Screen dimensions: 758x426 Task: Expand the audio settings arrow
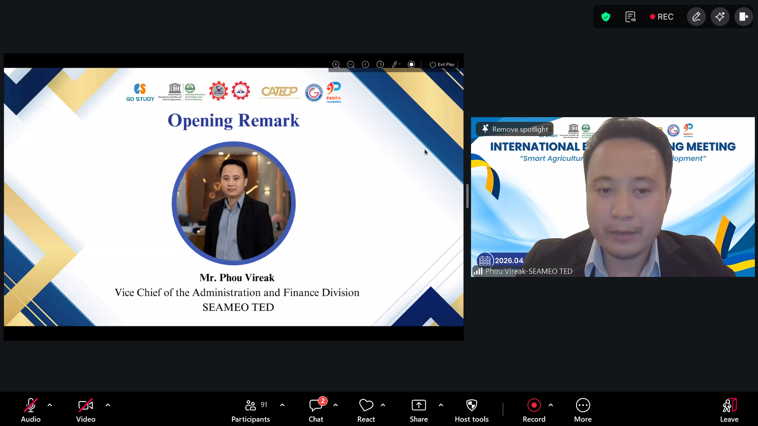pyautogui.click(x=50, y=405)
